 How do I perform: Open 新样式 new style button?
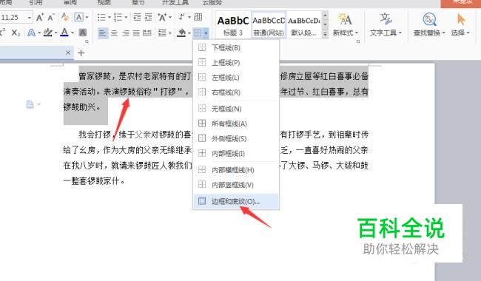point(346,24)
